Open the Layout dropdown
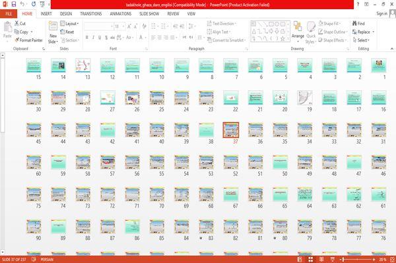396x263 pixels. 69,24
